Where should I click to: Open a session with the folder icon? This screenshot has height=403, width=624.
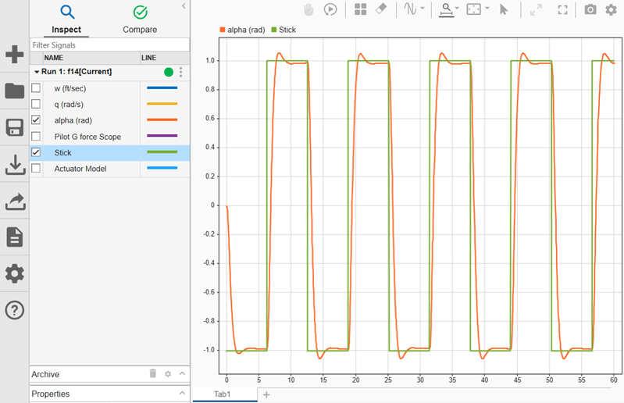coord(14,91)
